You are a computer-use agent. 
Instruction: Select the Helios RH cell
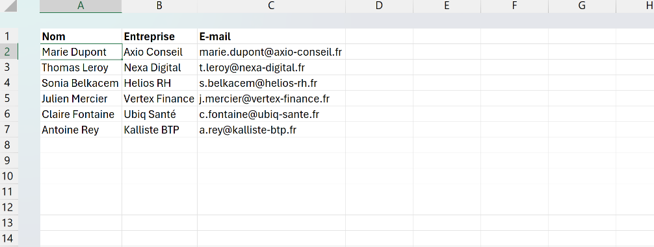[x=160, y=83]
